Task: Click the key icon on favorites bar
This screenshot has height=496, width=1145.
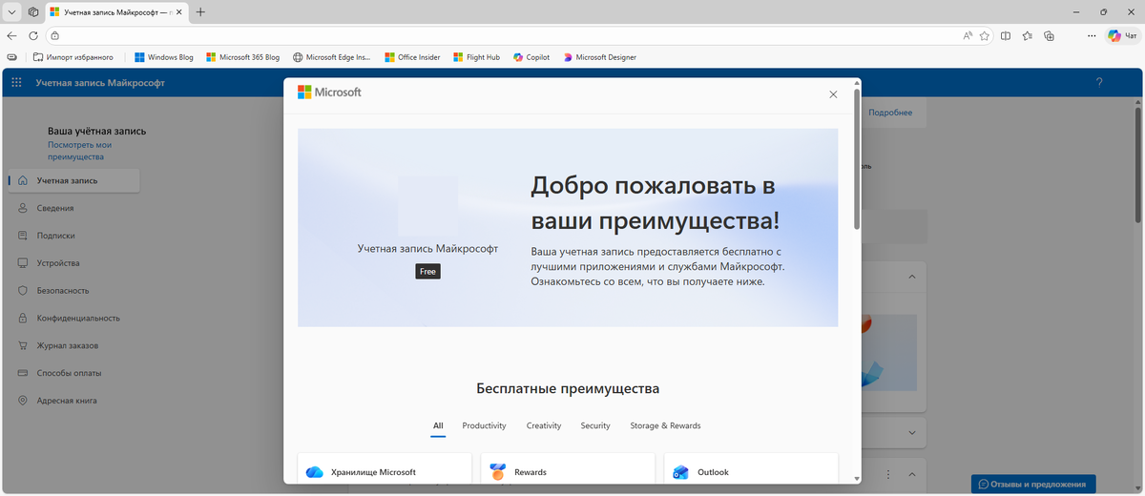Action: (x=11, y=57)
